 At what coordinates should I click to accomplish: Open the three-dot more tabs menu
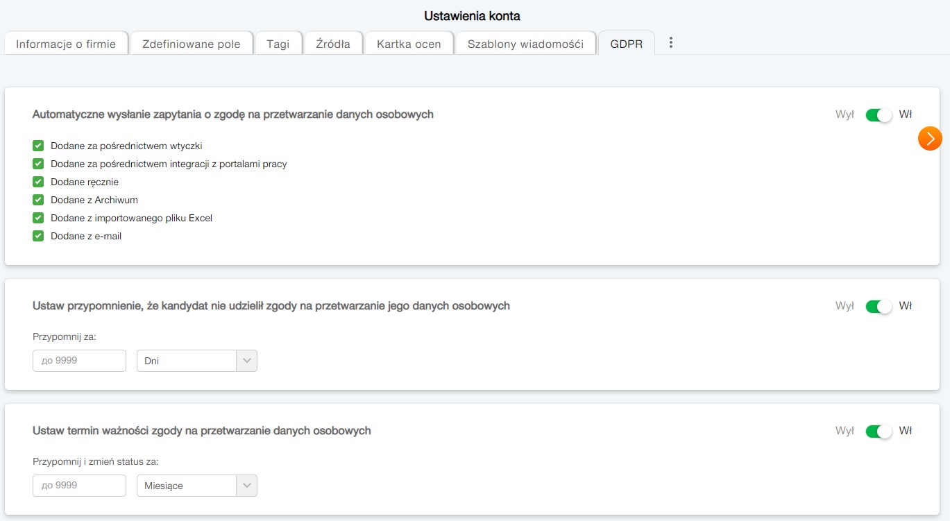click(x=670, y=43)
